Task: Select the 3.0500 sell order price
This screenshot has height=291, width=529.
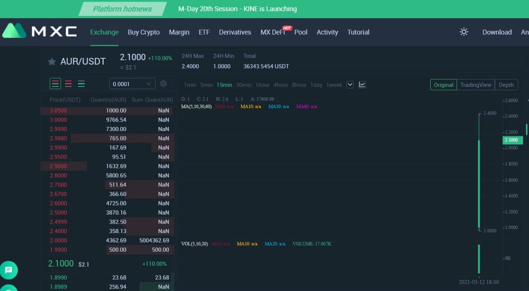Action: 58,111
